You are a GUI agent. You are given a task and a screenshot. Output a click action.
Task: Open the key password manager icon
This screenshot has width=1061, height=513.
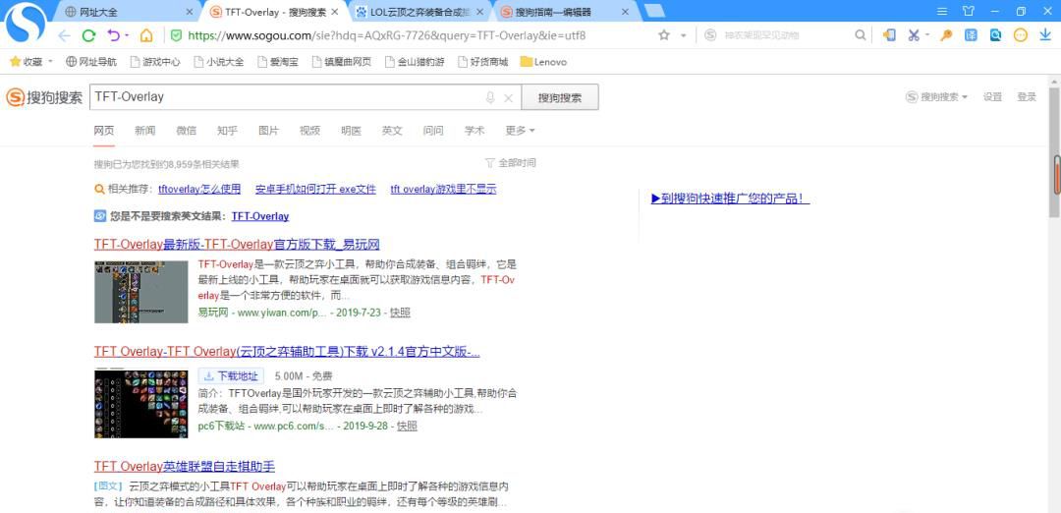(947, 35)
